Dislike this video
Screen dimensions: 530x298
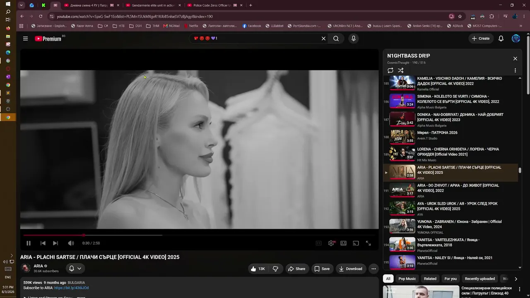pos(275,269)
